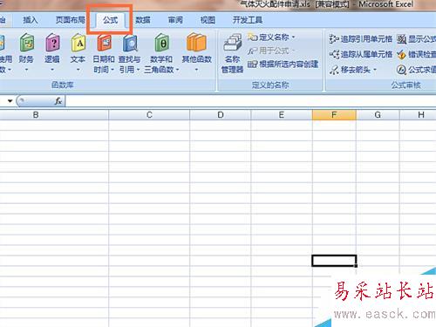Expand the 逻辑 dropdown arrow
The height and width of the screenshot is (327, 436).
52,70
